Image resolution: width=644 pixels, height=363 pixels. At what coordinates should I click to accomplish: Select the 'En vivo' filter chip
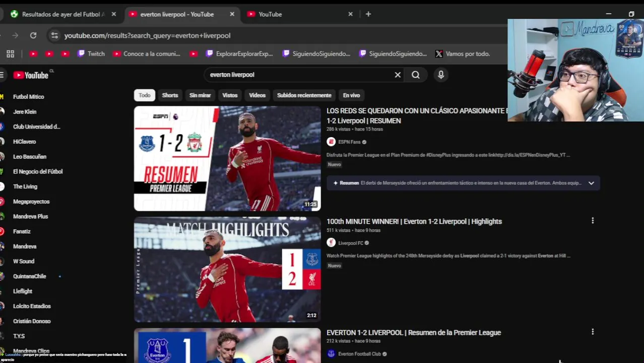point(352,95)
